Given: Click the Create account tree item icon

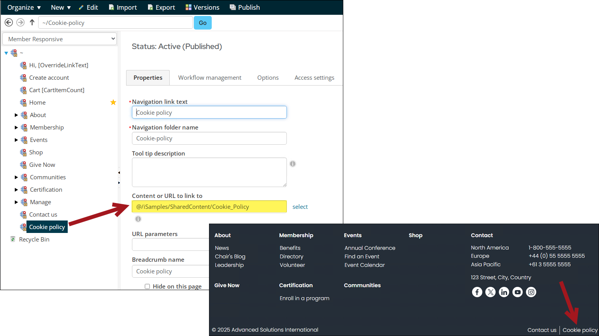Looking at the screenshot, I should 23,78.
